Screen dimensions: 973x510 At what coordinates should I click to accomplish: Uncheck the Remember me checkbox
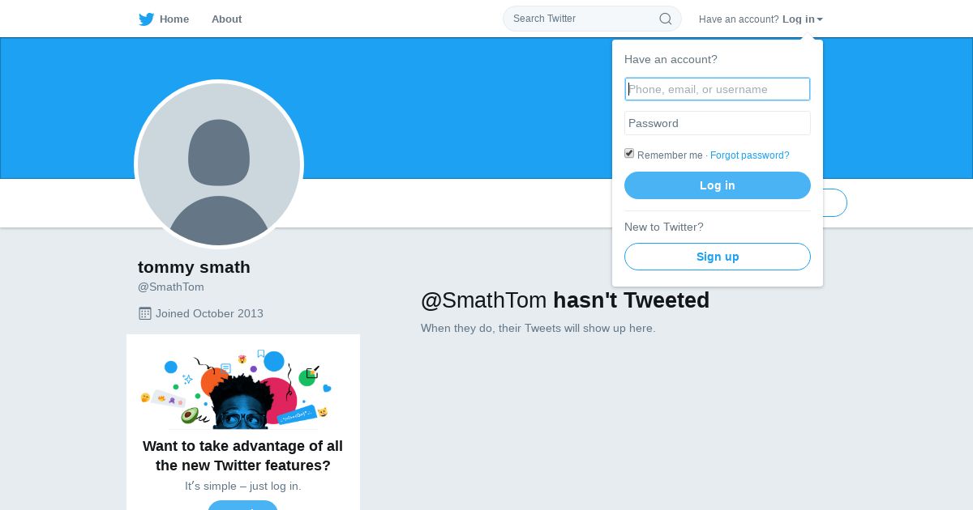coord(629,154)
